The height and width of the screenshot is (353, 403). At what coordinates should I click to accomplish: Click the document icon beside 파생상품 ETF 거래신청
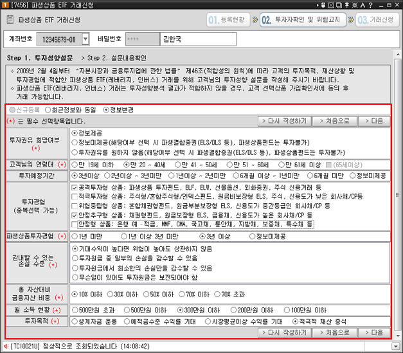pos(10,19)
